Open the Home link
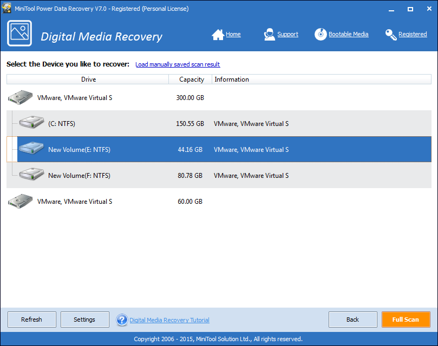The height and width of the screenshot is (346, 438). [233, 34]
